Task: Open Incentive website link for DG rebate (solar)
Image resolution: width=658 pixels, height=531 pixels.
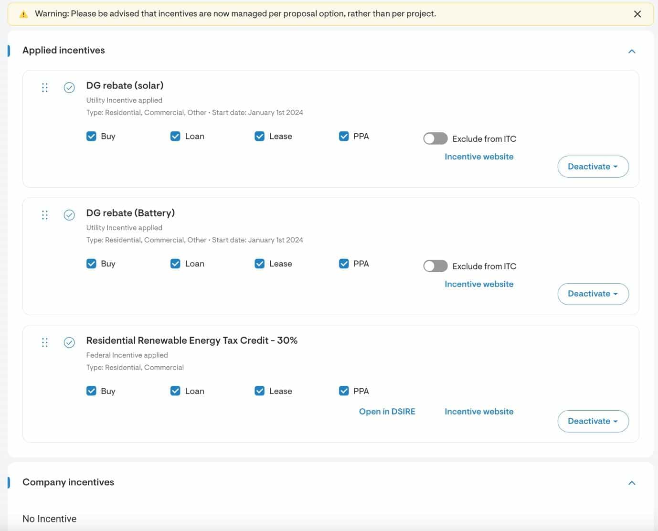Action: point(479,157)
